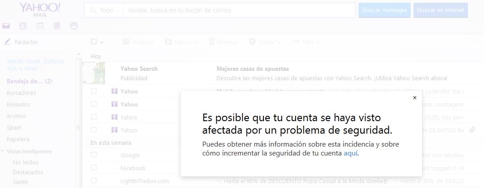484x188 pixels.
Task: Open the Mover dropdown
Action: [181, 42]
